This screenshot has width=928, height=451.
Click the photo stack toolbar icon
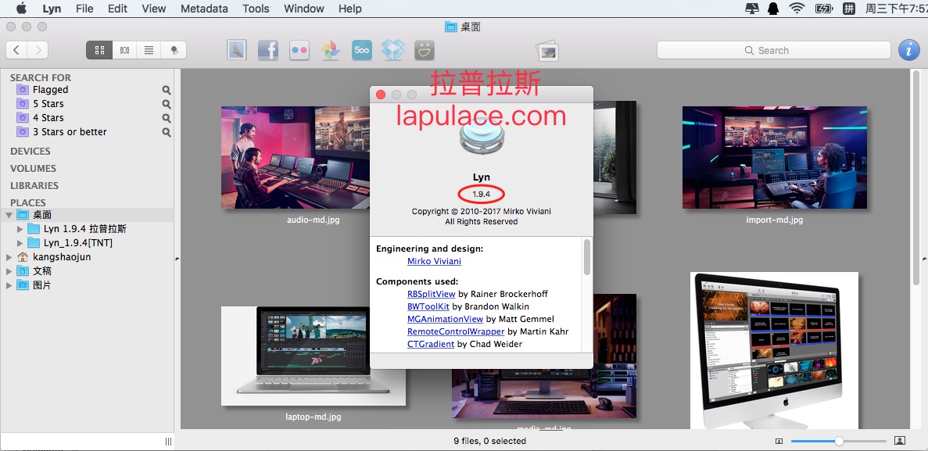(x=548, y=51)
